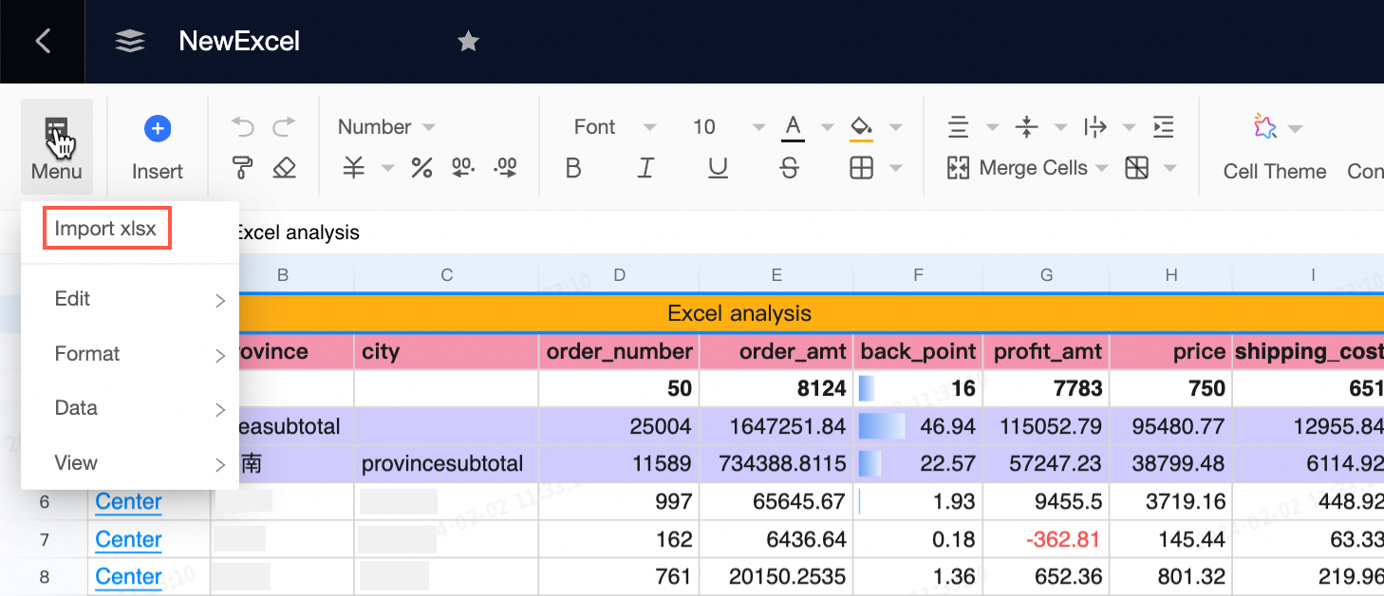This screenshot has height=596, width=1384.
Task: Expand the borders dropdown arrow
Action: (x=895, y=169)
